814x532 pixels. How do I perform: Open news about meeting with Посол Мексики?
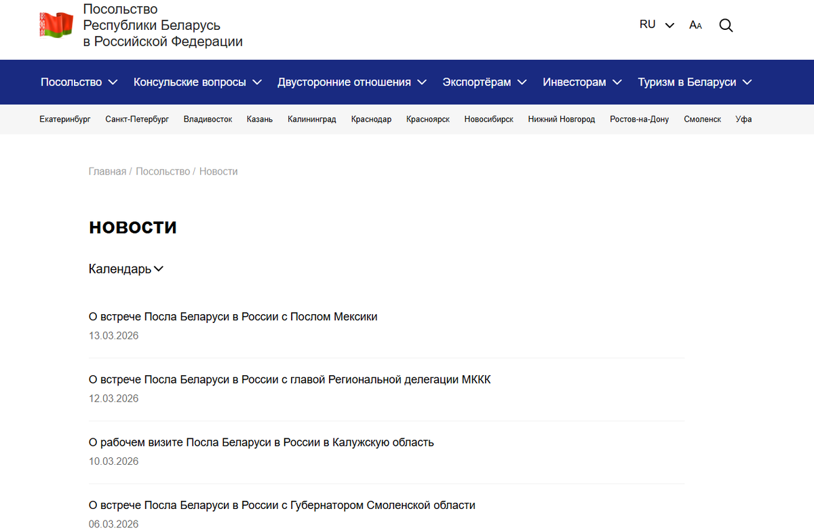[233, 317]
